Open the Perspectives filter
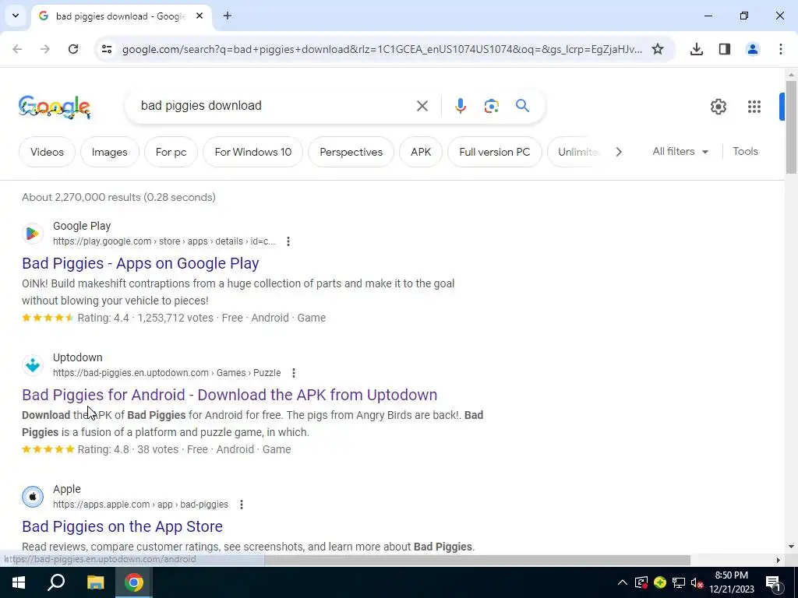Screen dimensions: 798x598 click(351, 152)
